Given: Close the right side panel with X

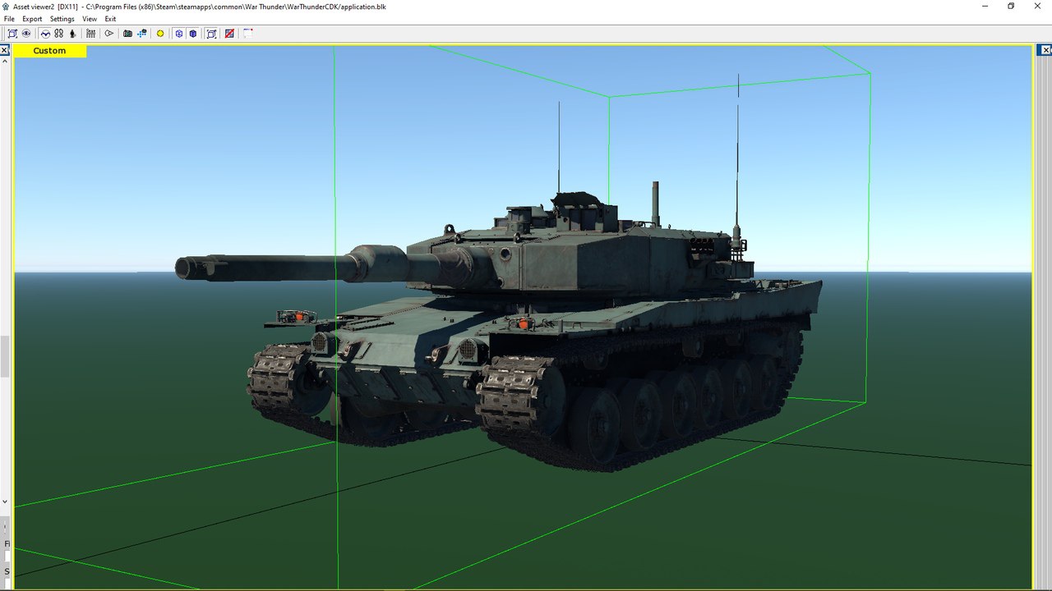Looking at the screenshot, I should (1047, 50).
